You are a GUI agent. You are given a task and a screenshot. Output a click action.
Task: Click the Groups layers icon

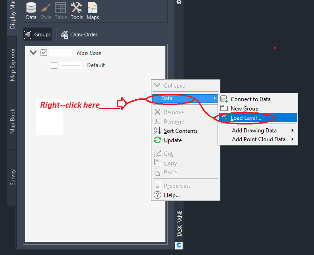[27, 34]
